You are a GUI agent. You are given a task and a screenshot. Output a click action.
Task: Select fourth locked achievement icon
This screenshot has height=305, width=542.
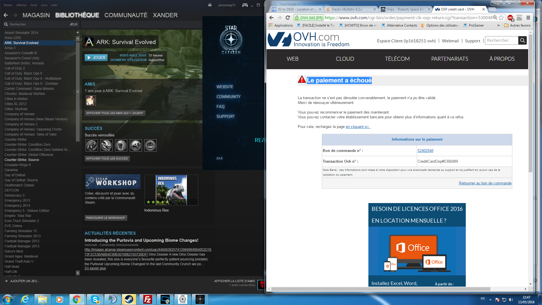click(x=136, y=145)
